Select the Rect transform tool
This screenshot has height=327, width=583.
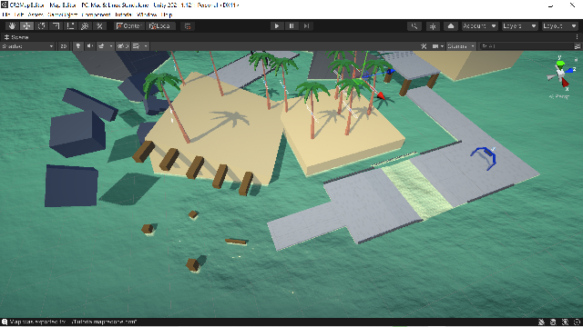70,26
